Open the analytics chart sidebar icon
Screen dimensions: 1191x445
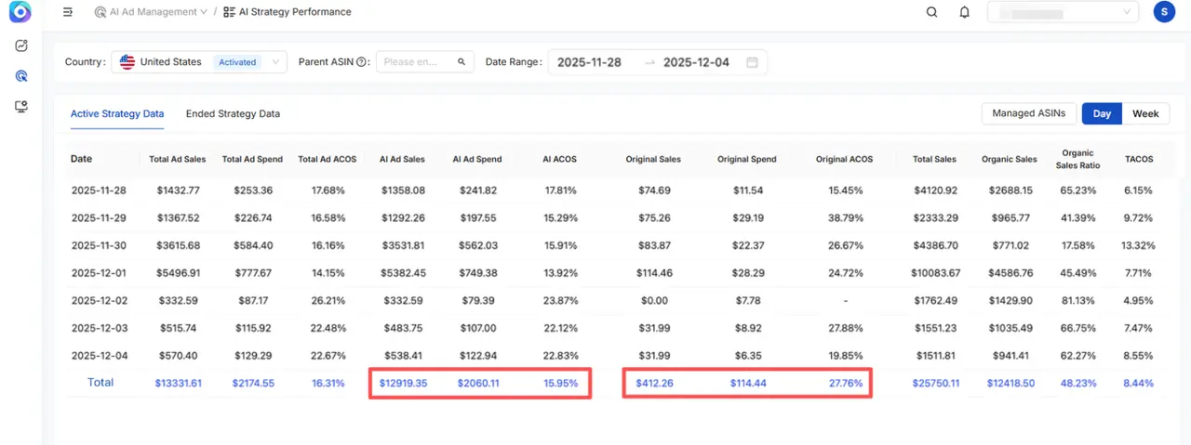click(21, 46)
